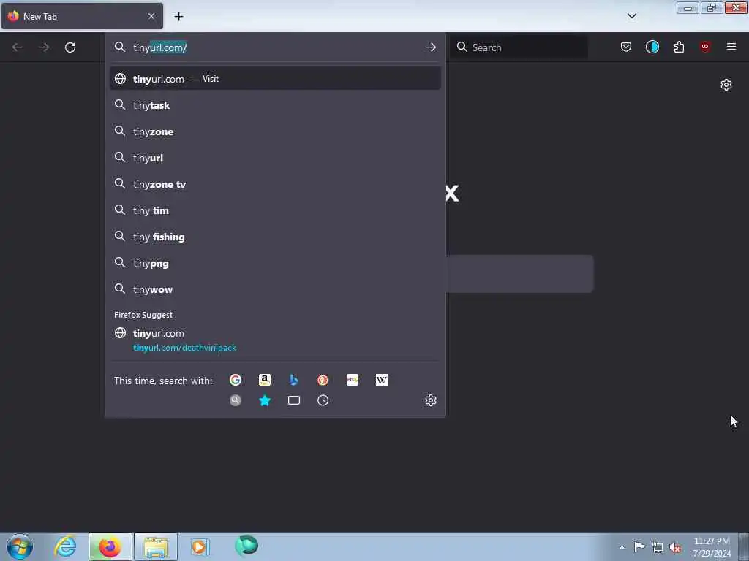This screenshot has height=561, width=749.
Task: Search with eBay engine icon
Action: 353,380
